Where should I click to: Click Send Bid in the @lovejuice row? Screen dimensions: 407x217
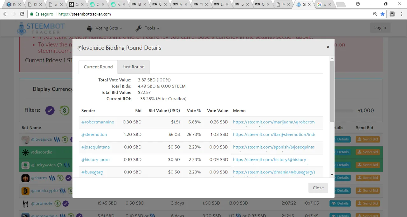(368, 139)
